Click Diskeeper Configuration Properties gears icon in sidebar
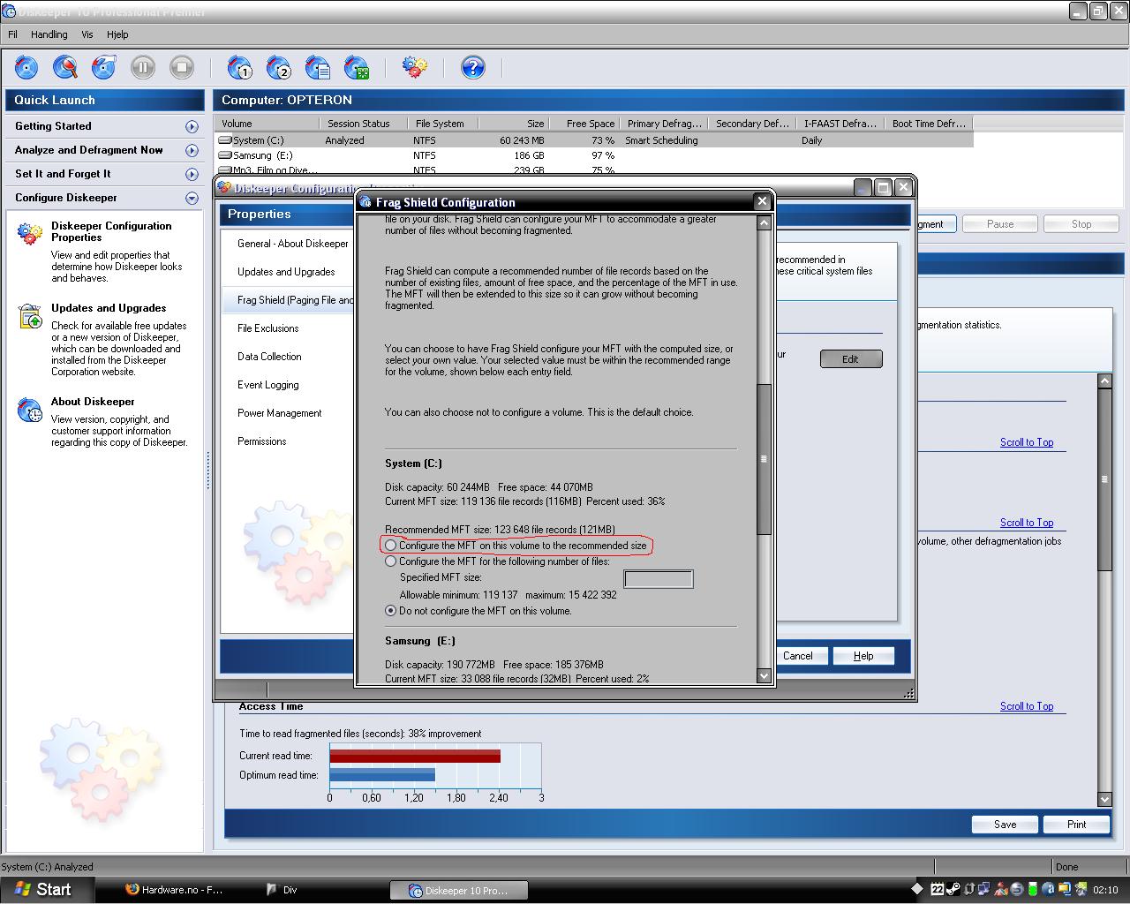1130x904 pixels. (30, 233)
